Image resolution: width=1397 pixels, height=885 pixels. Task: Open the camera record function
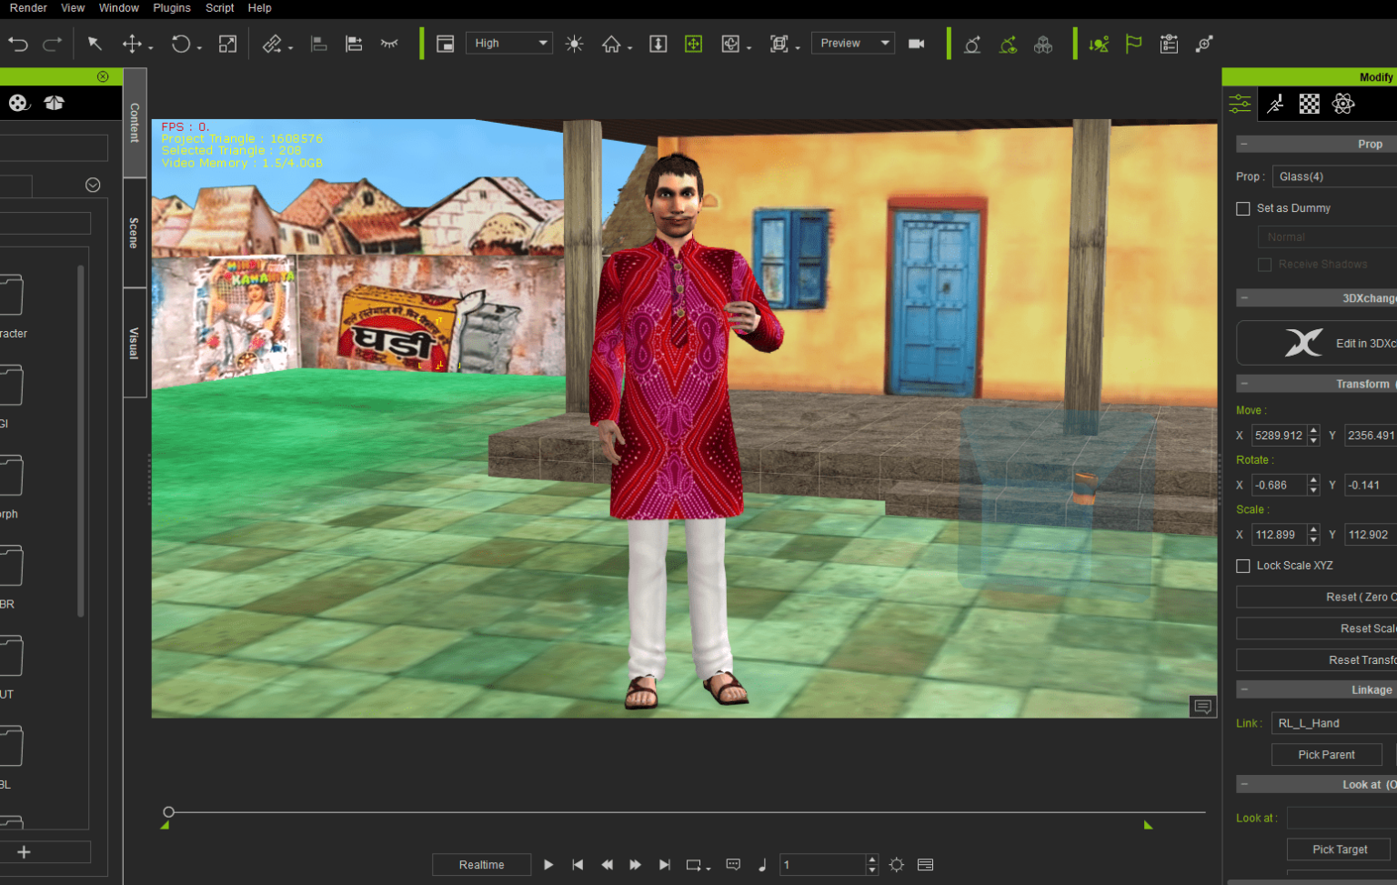[x=916, y=43]
